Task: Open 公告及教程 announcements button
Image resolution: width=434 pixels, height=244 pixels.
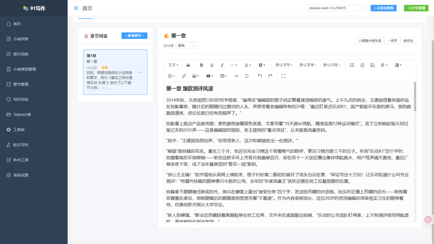Action: coord(383,8)
